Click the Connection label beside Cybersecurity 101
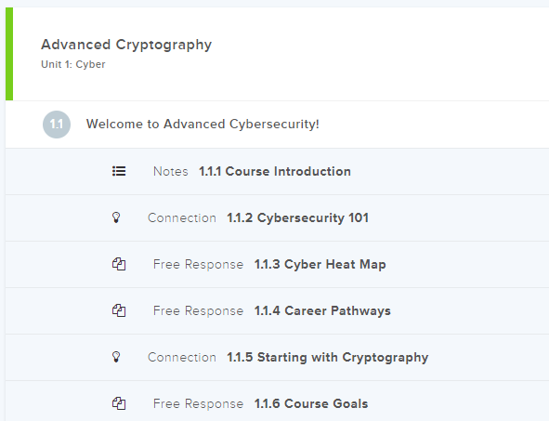 coord(182,217)
